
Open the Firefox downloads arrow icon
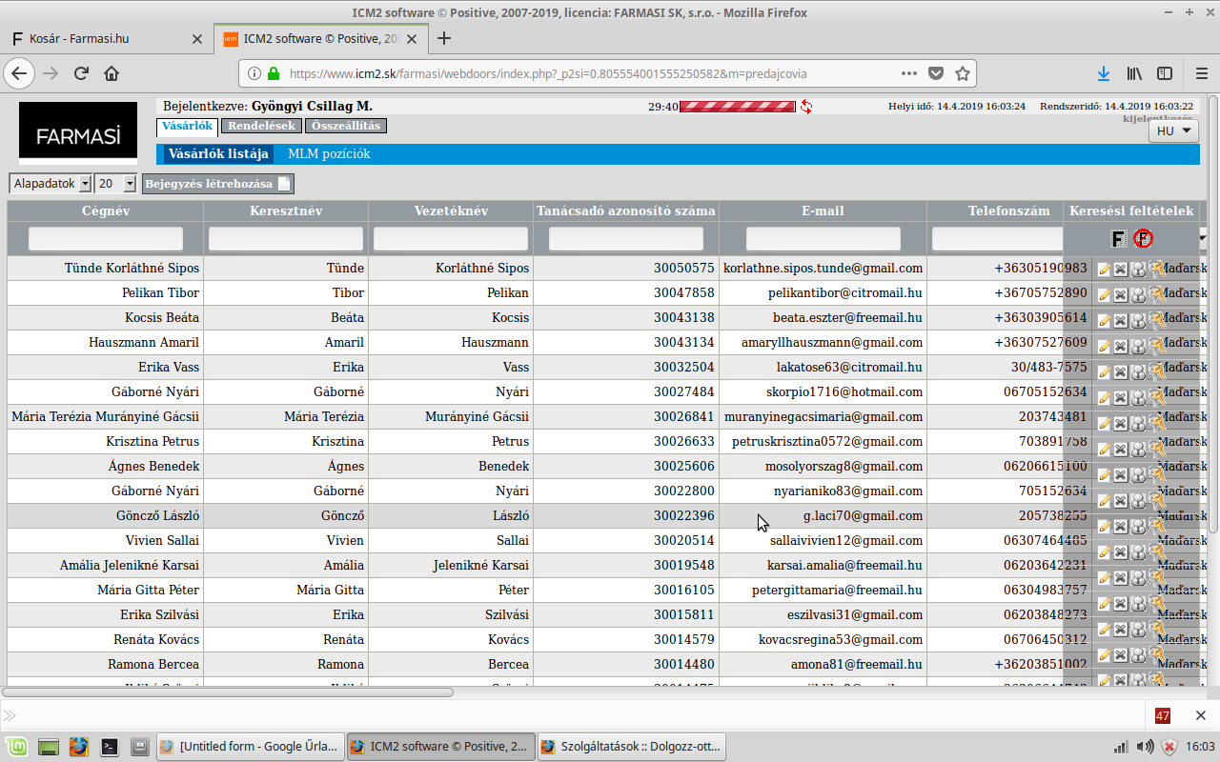tap(1103, 73)
